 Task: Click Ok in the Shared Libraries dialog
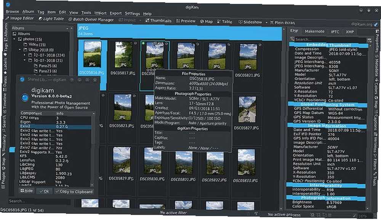[x=44, y=191]
